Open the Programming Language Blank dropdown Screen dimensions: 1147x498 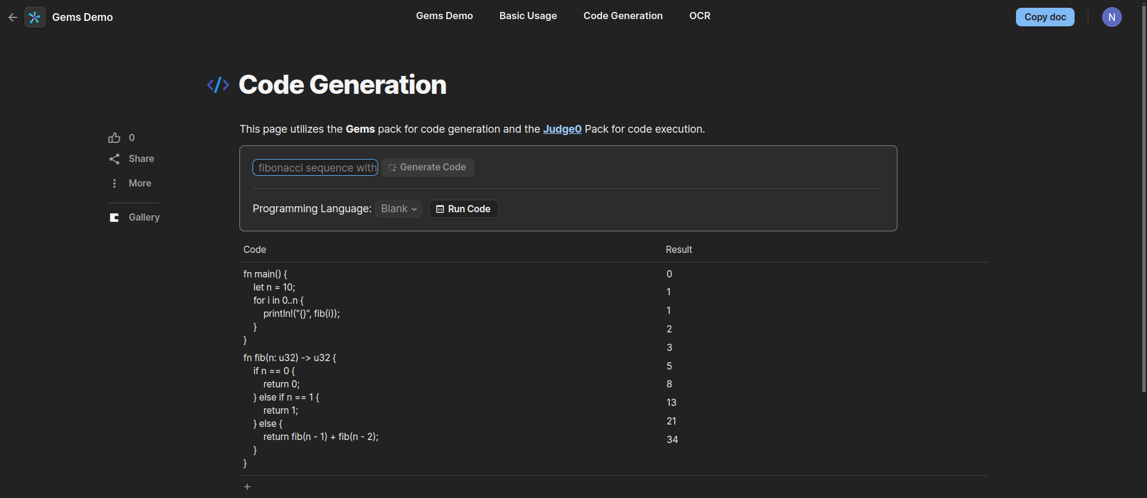pos(399,209)
